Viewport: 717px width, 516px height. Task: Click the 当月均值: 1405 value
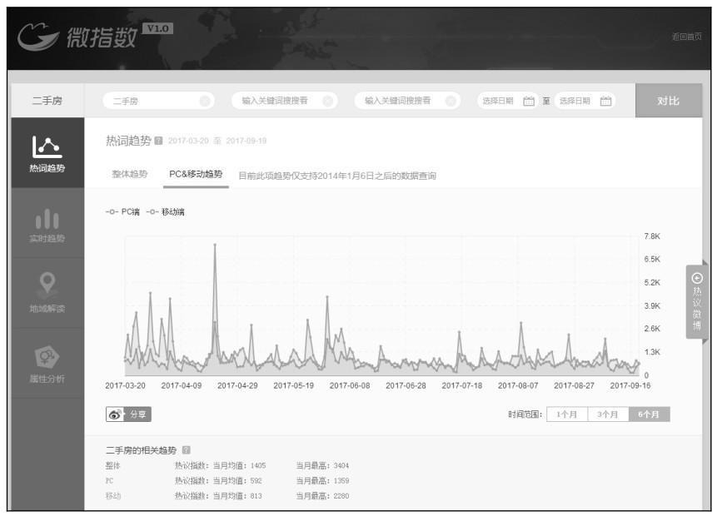[x=240, y=465]
